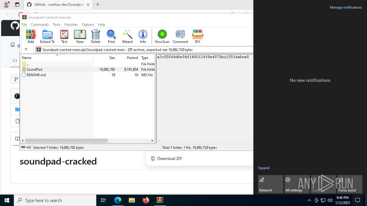This screenshot has width=367, height=206.
Task: Click the file list scrollbar right arrow
Action: [152, 140]
